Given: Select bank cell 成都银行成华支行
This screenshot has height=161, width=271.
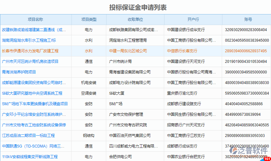Looking at the screenshot, I should [x=182, y=146].
